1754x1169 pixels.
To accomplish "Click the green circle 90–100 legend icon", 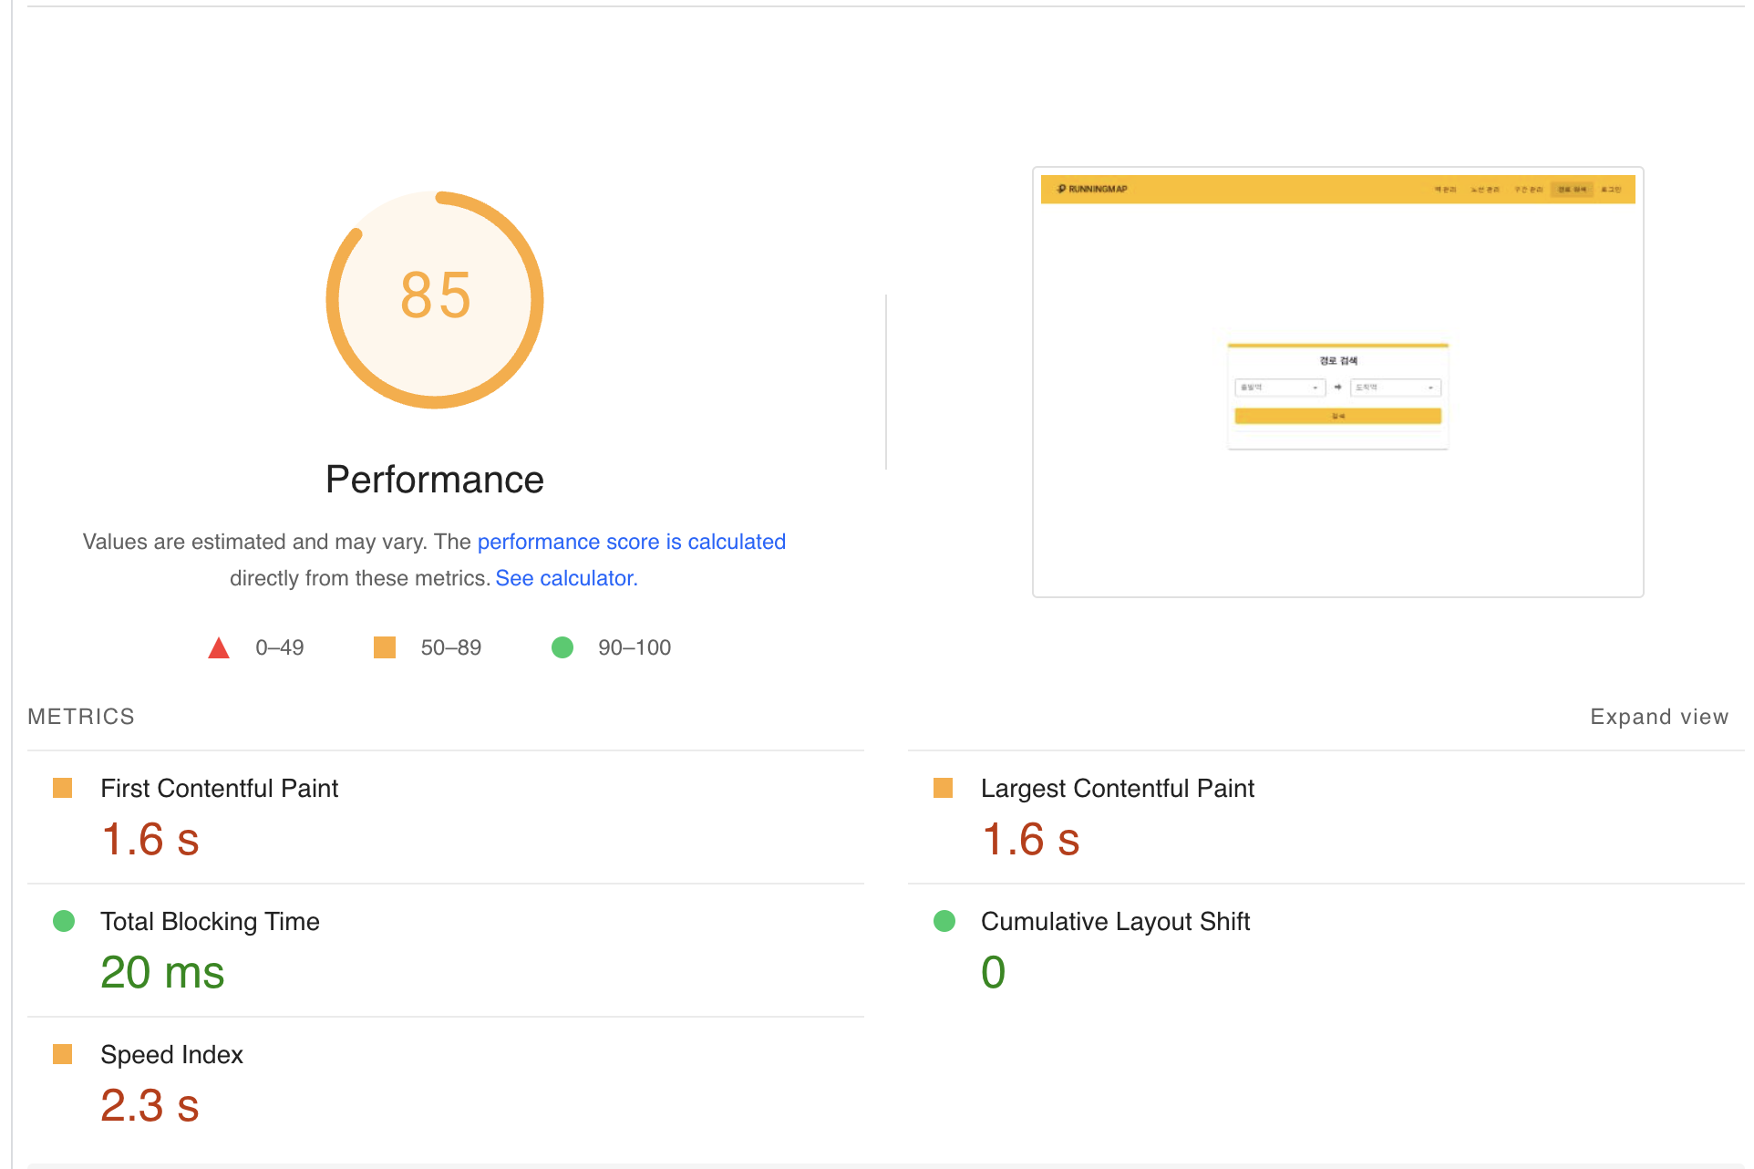I will (x=562, y=647).
